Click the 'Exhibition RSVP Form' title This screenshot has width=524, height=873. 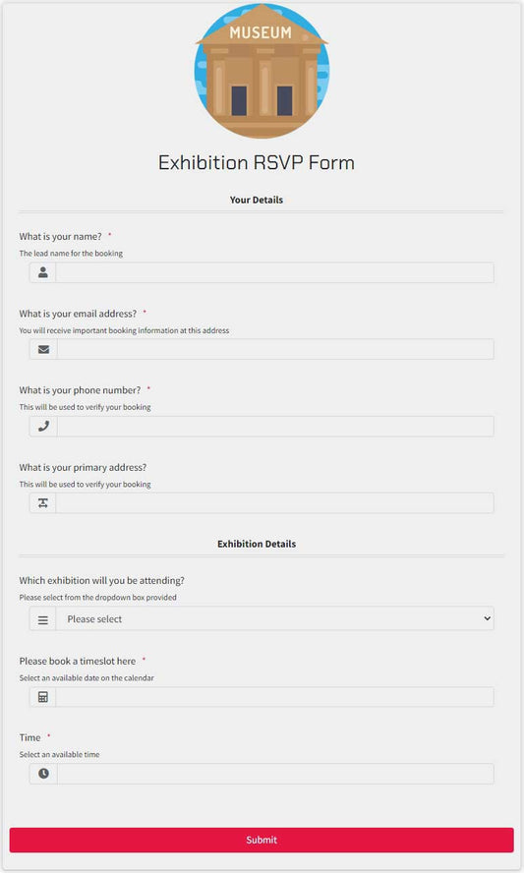click(257, 162)
